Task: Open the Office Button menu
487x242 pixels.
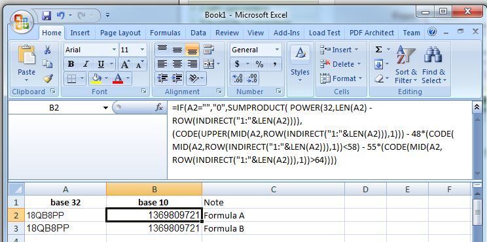Action: point(22,22)
